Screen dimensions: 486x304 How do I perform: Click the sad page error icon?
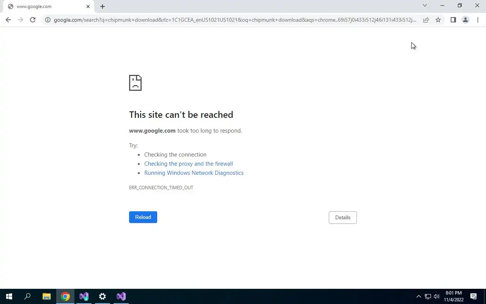coord(135,83)
